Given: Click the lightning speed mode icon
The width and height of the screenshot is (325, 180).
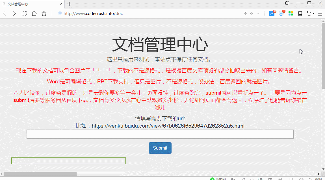Looking at the screenshot, I should [252, 14].
